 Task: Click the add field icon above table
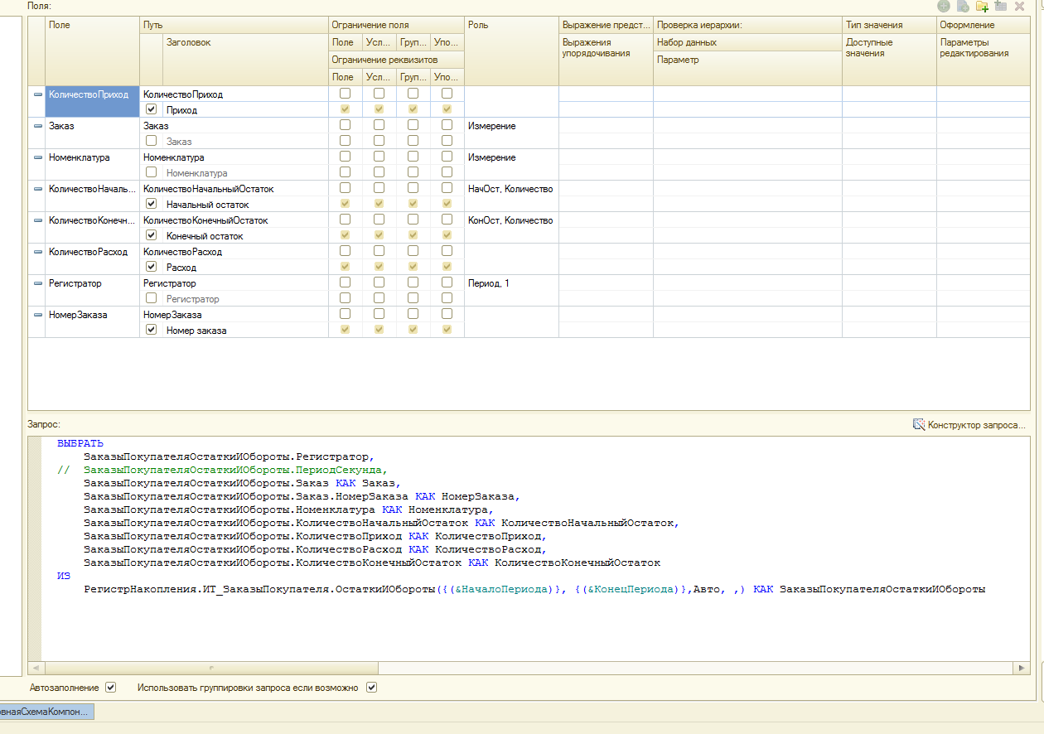[x=943, y=6]
